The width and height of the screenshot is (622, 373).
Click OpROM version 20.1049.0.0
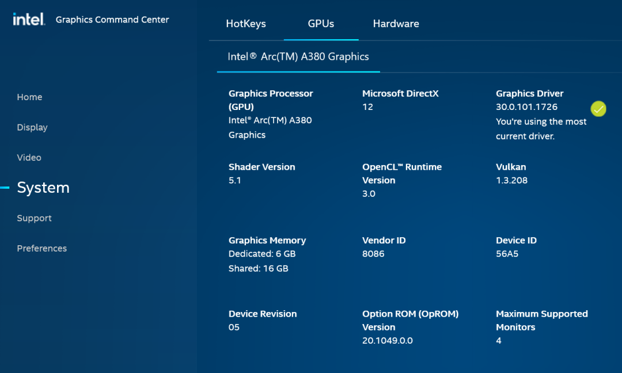click(387, 341)
